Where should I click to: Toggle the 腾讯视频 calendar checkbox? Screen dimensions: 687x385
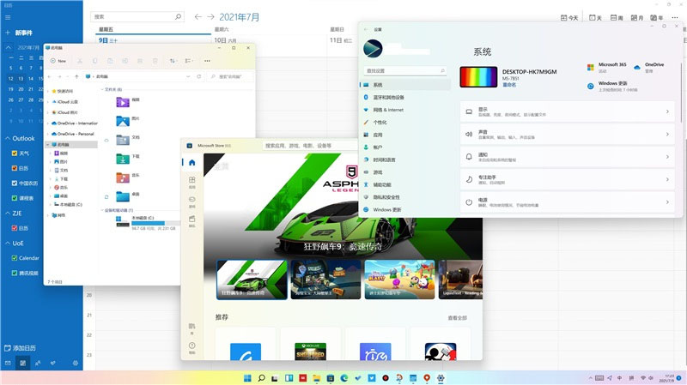tap(13, 272)
